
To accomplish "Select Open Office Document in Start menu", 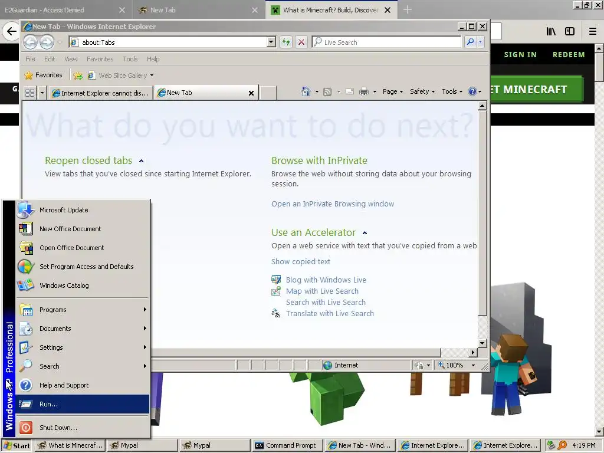I will coord(83,248).
